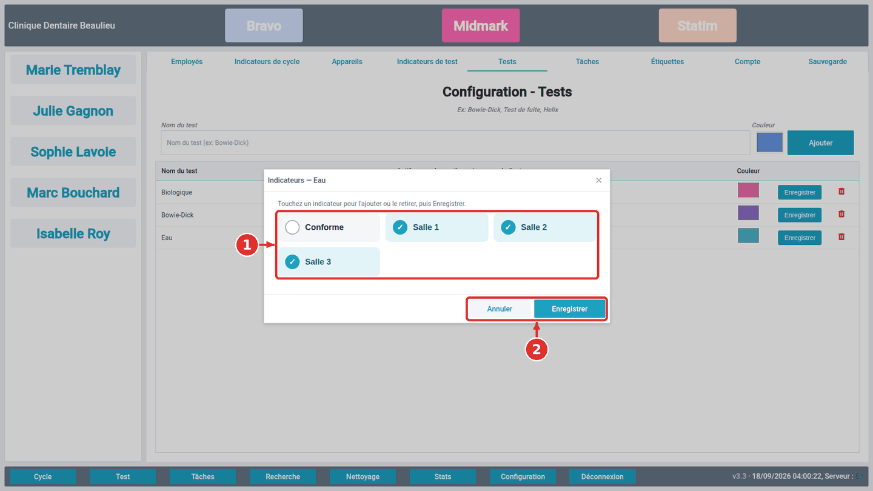
Task: Uncheck the Salle 1 indicator
Action: 437,227
